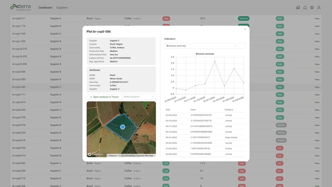Click the Very low badge in br-cop0-311 row
Screen dimensions: 332x187
tap(243, 19)
